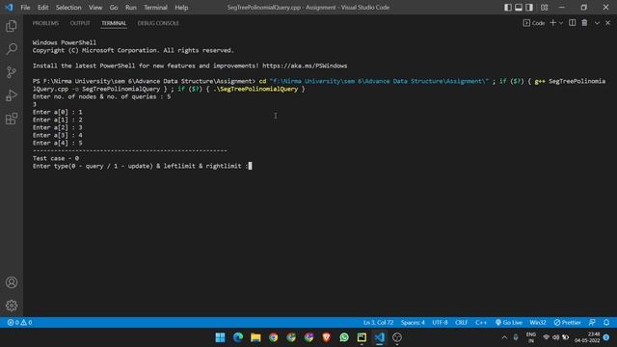
Task: Change file encoding UTF-8
Action: [440, 322]
